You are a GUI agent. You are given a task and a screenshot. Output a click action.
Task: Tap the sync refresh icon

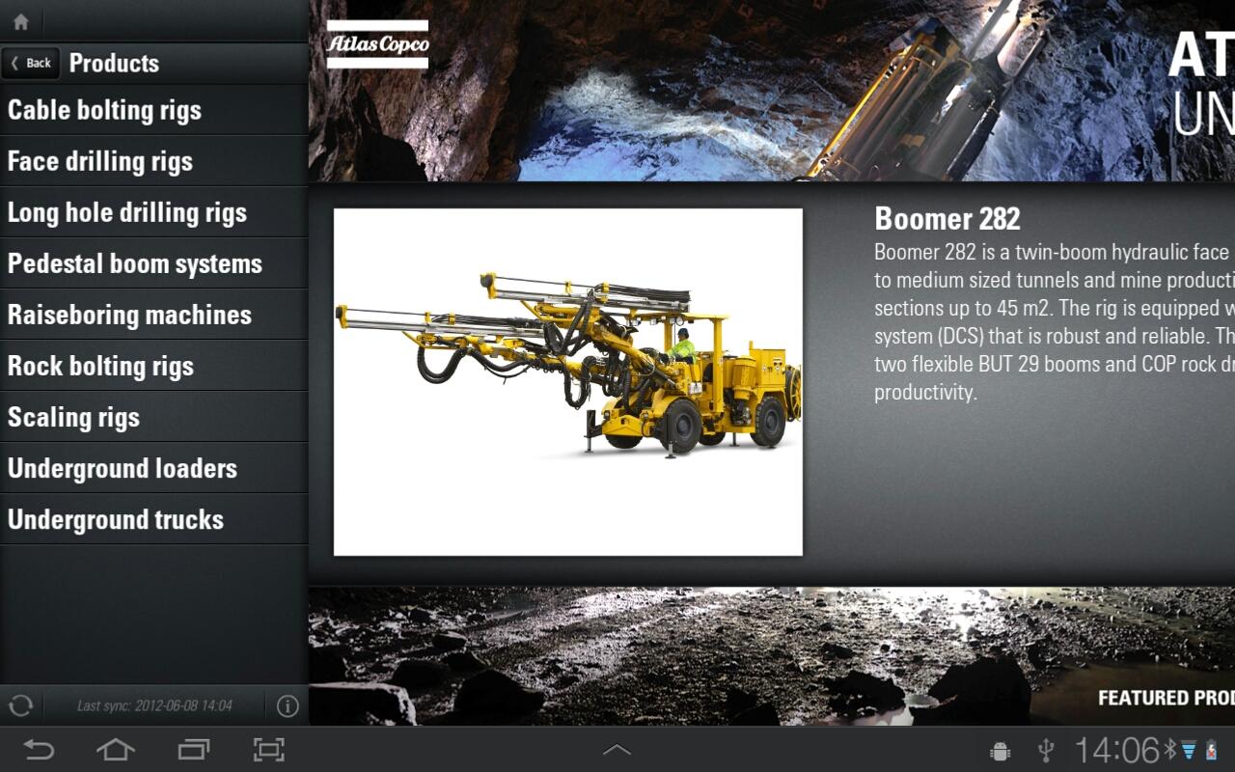tap(20, 705)
